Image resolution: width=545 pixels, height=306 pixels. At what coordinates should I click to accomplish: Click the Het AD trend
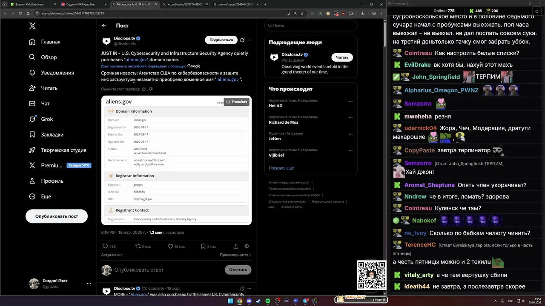(275, 106)
